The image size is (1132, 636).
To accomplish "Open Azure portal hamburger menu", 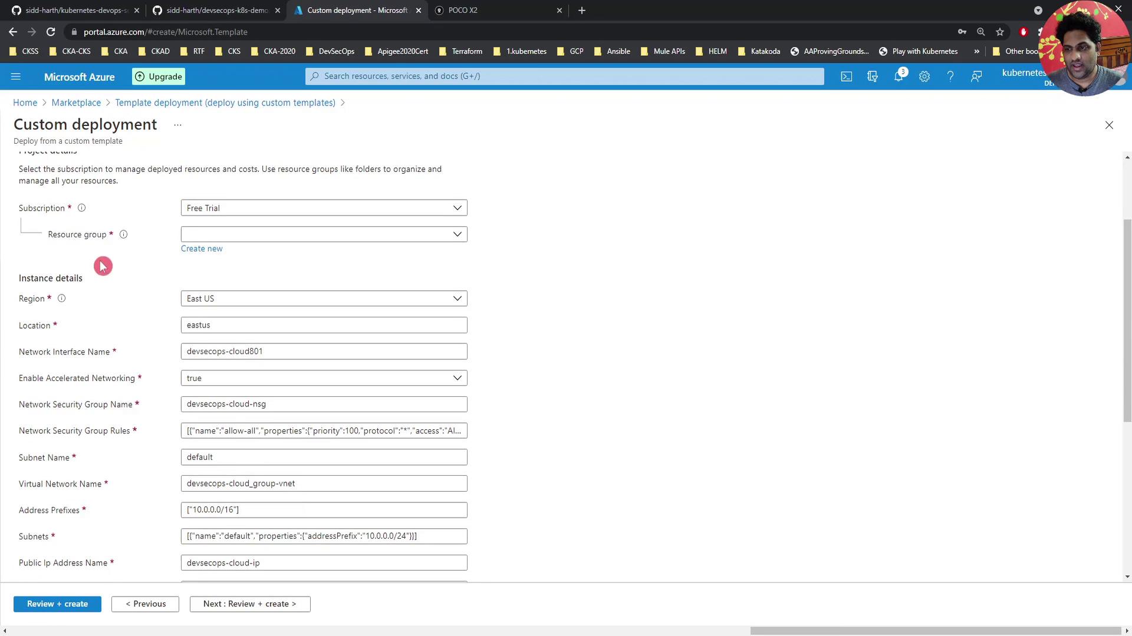I will 16,77.
